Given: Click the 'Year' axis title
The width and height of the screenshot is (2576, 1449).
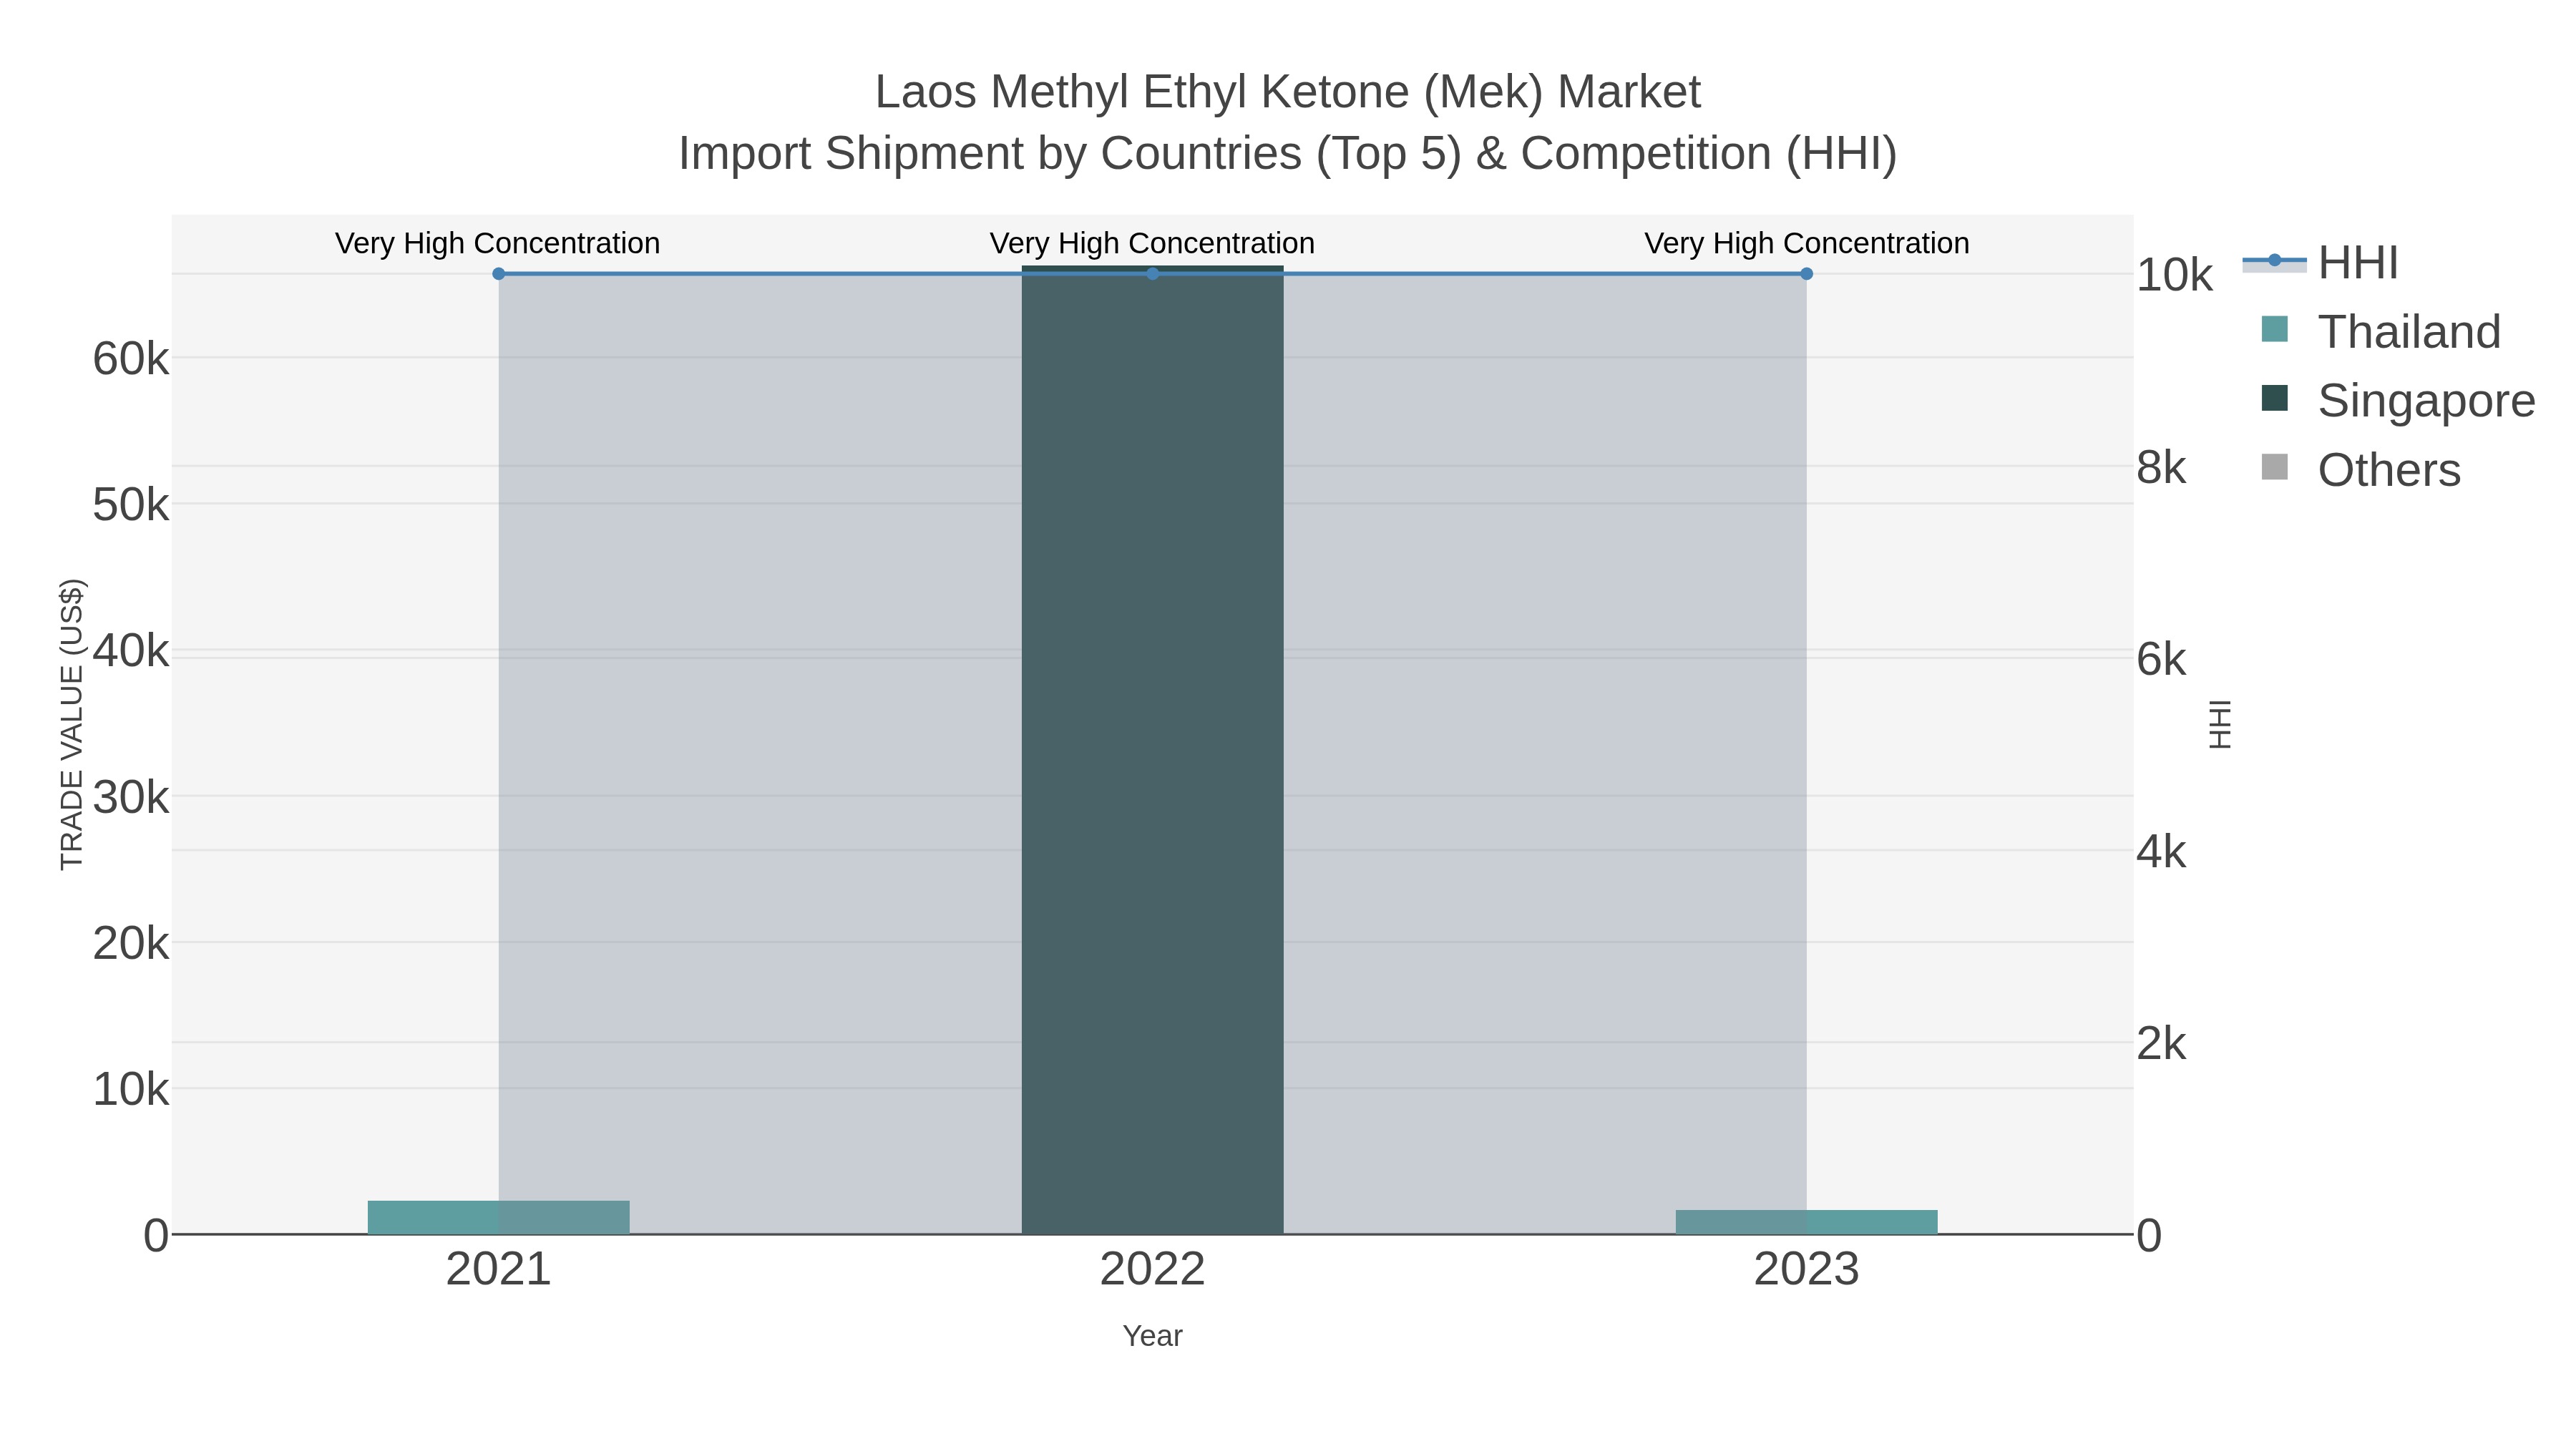Looking at the screenshot, I should 1152,1336.
